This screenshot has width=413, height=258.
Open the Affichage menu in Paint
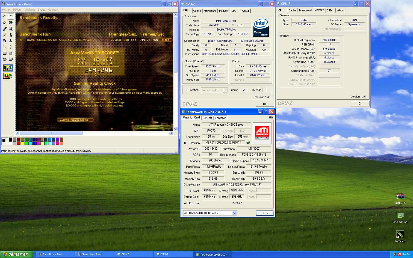click(x=29, y=10)
